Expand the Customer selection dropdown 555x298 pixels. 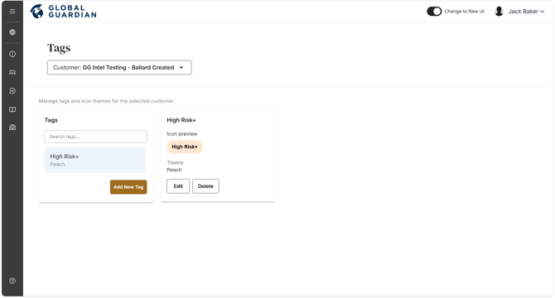point(119,68)
